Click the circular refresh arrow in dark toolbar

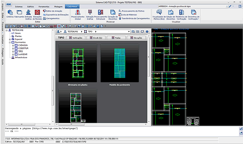coord(18,26)
